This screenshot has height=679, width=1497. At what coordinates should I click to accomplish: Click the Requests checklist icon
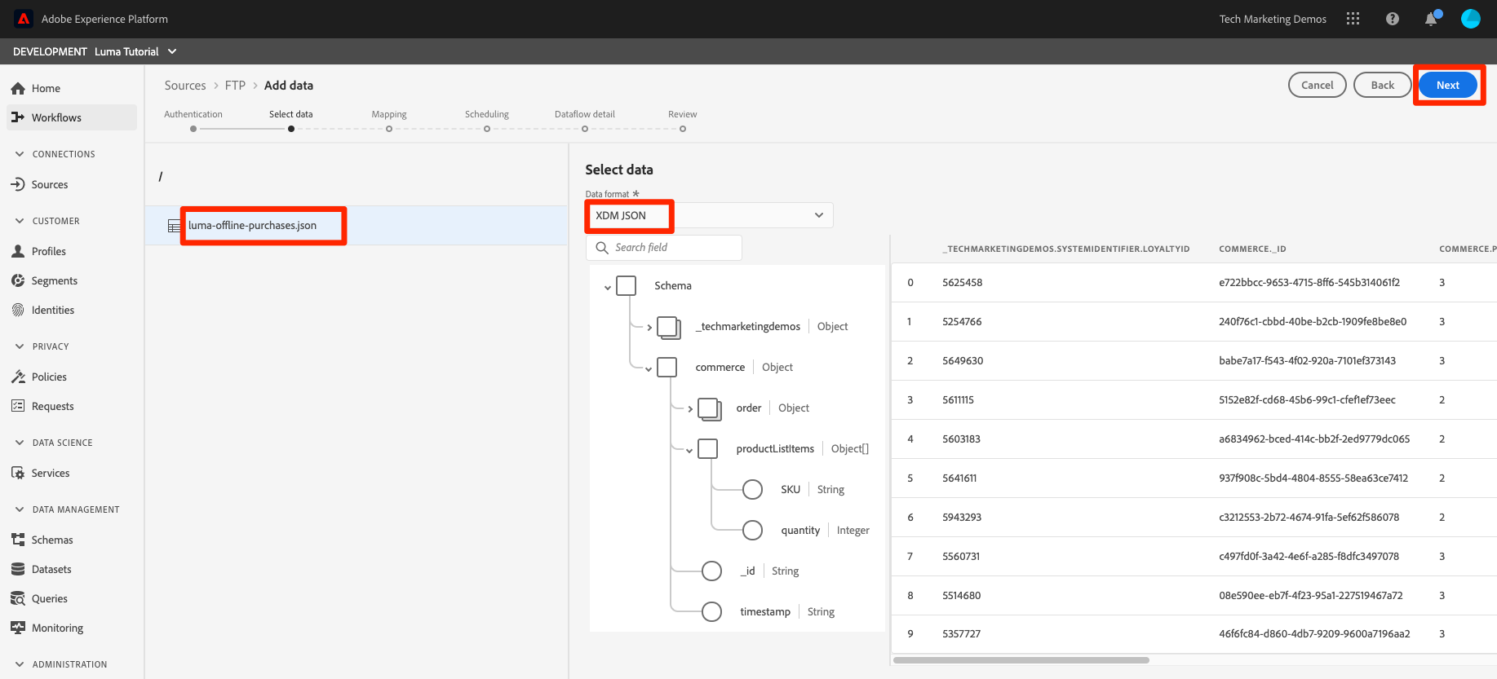pos(18,406)
